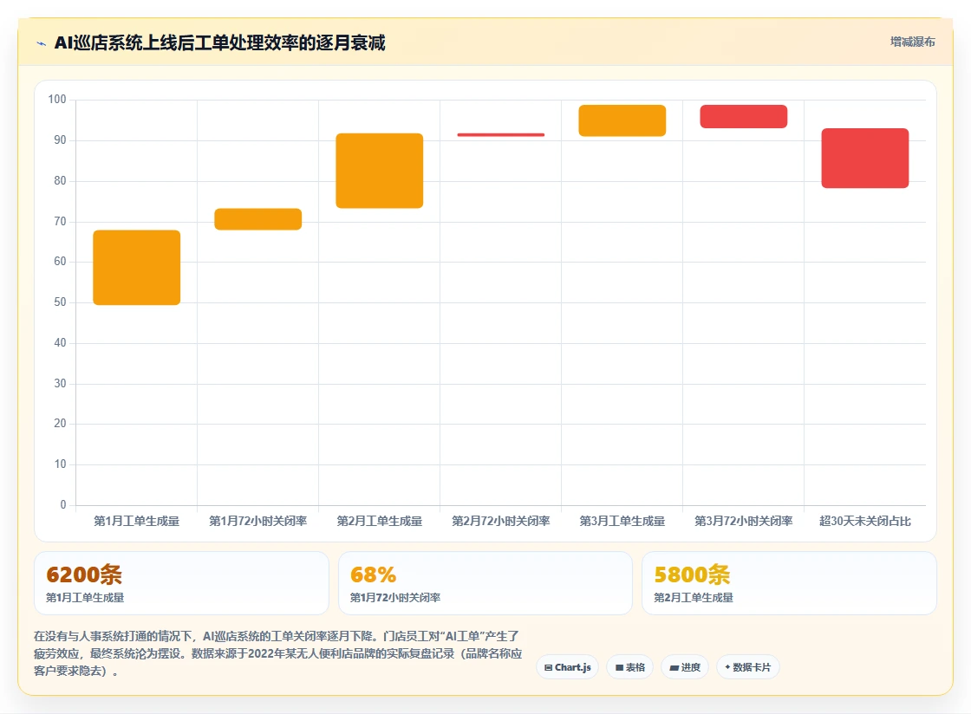971x714 pixels.
Task: Click the 数据卡片 tag chip
Action: 747,667
